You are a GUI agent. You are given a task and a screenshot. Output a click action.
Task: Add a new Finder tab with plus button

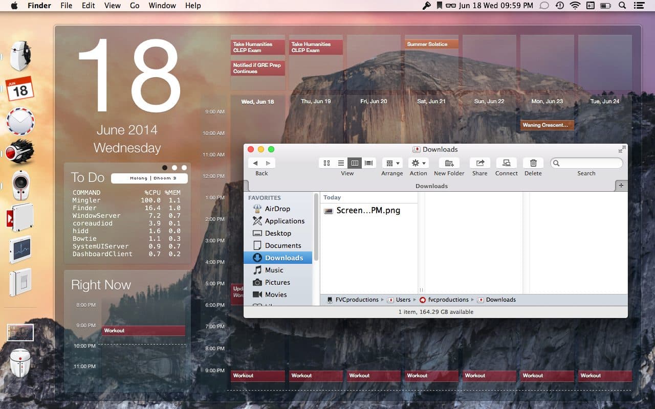tap(621, 186)
